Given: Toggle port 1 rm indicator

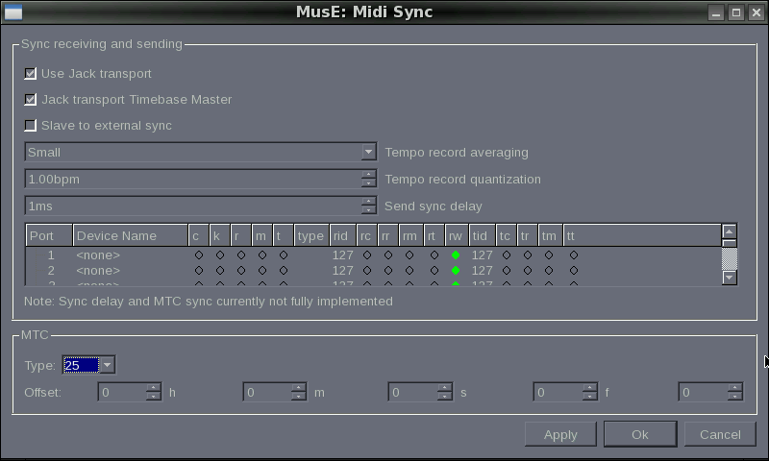Looking at the screenshot, I should coord(409,255).
